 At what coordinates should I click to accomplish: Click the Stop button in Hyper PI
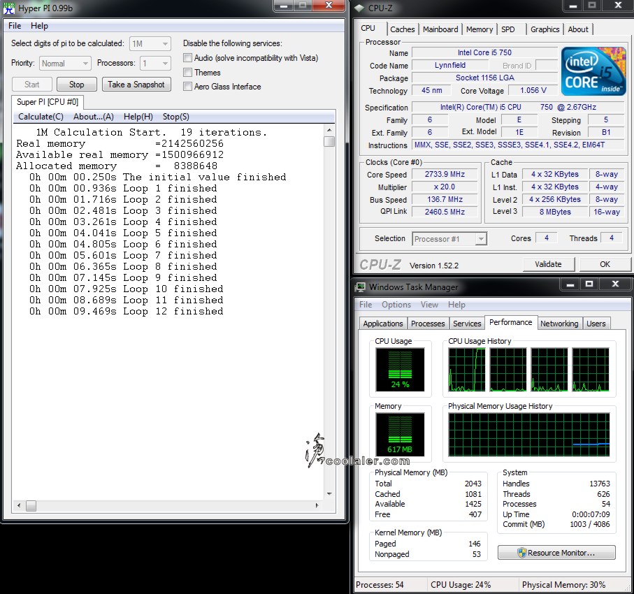pos(76,85)
